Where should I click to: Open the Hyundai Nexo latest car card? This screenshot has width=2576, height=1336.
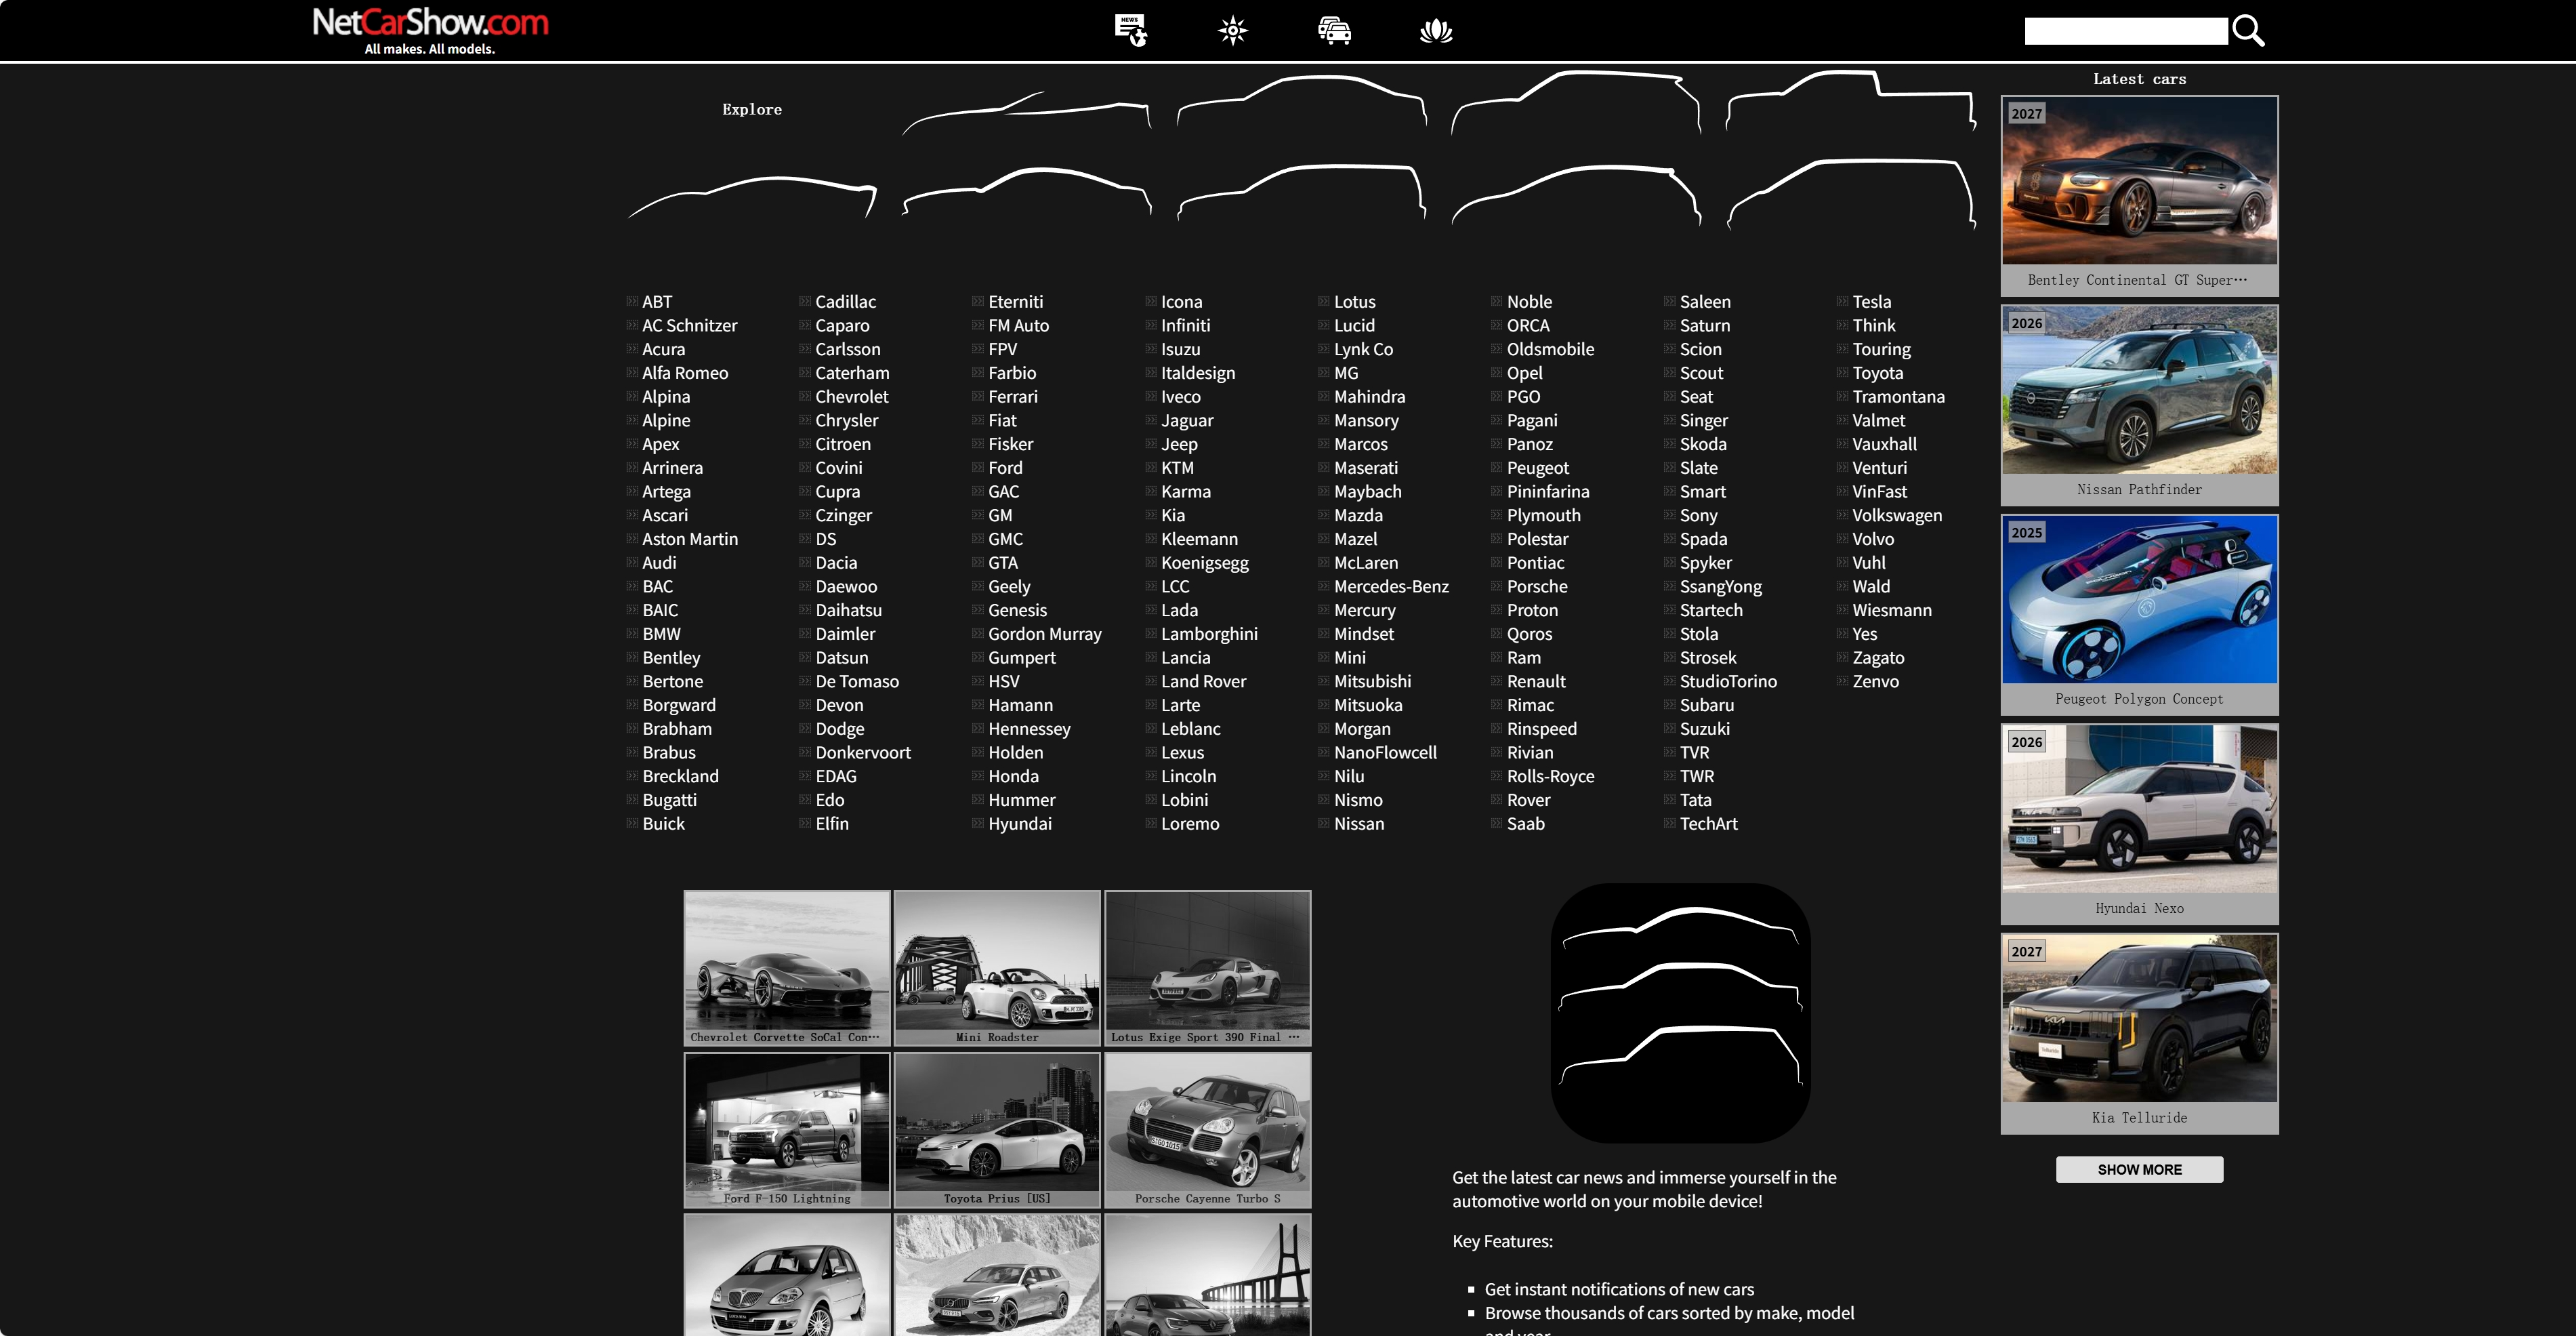[x=2139, y=824]
